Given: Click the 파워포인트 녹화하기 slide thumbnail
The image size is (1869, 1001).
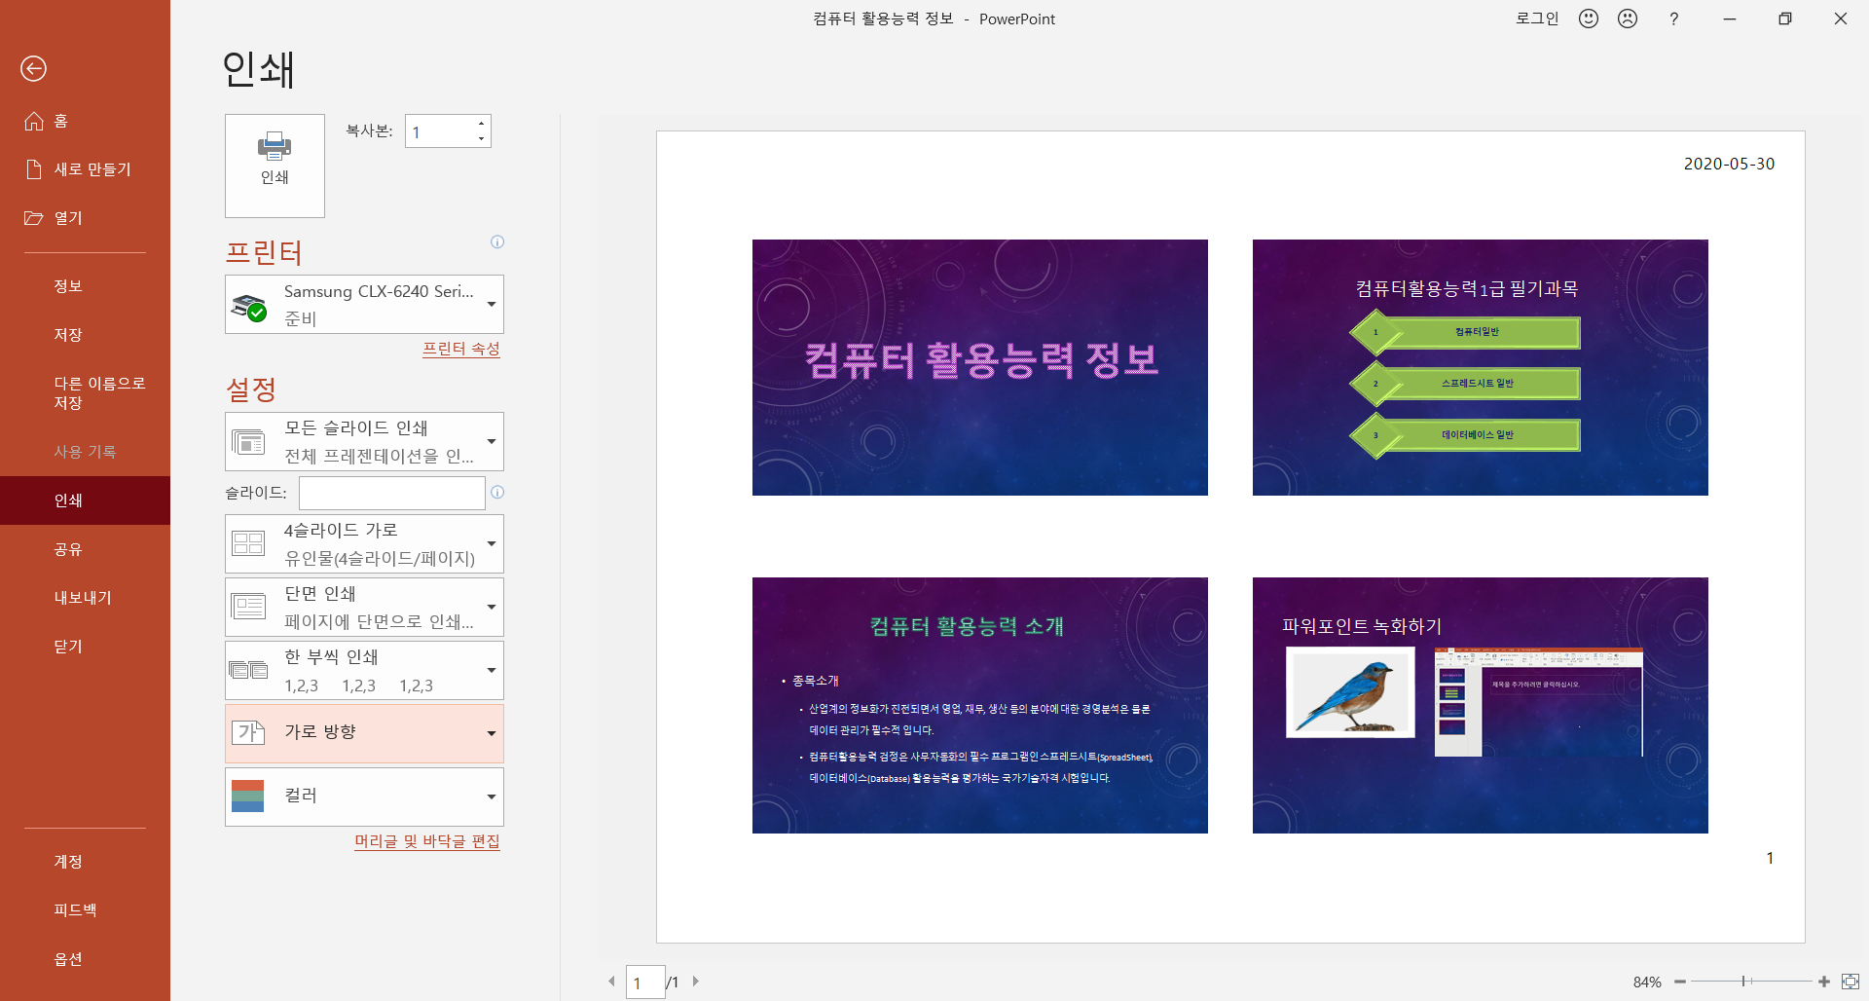Looking at the screenshot, I should [1481, 705].
